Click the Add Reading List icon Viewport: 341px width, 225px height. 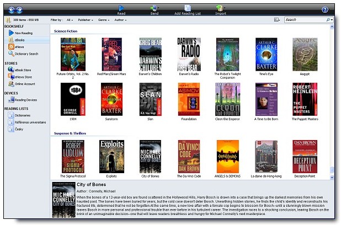[x=188, y=8]
